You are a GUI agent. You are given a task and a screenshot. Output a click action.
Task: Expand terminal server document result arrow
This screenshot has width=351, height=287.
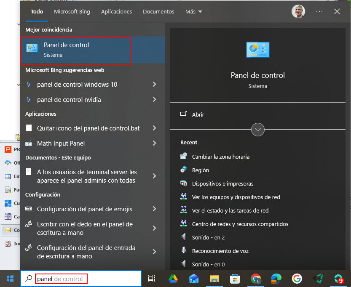[154, 176]
